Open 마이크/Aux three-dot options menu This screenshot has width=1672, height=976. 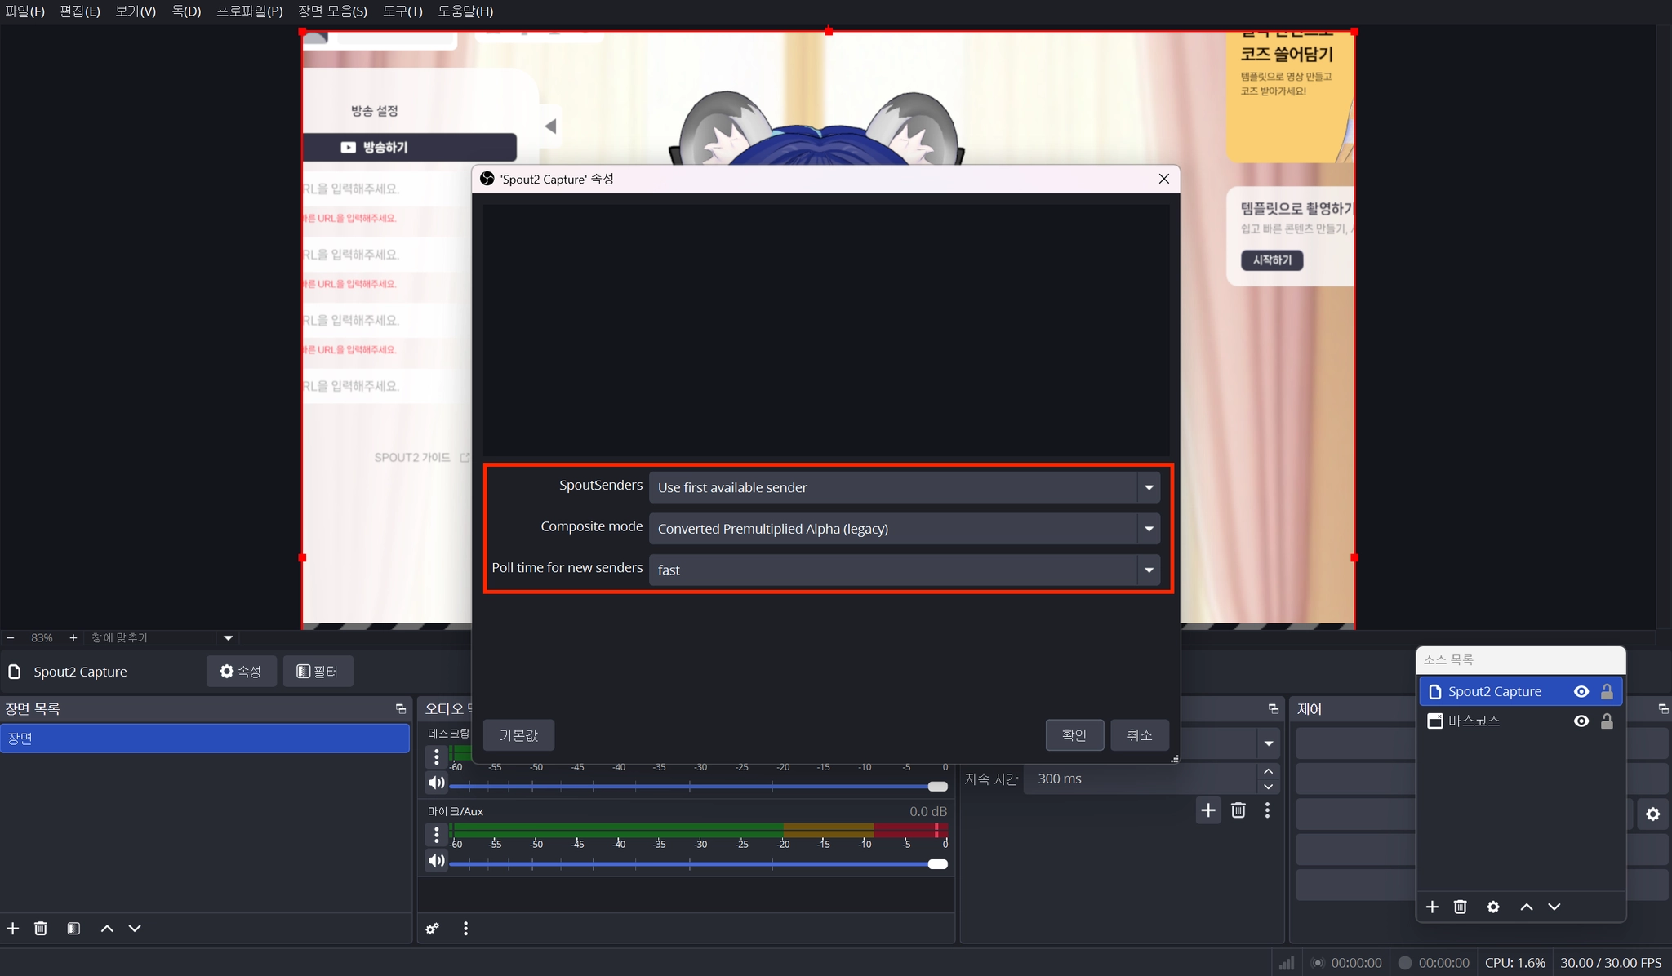pos(437,835)
